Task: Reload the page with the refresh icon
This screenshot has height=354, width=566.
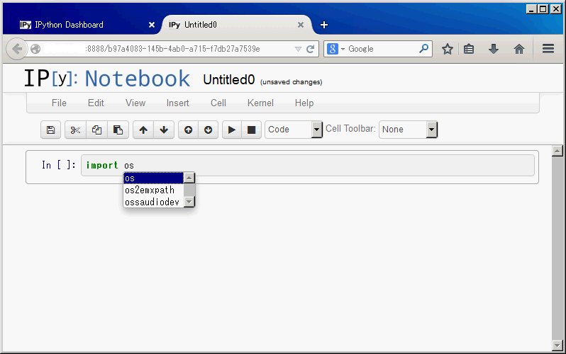Action: [311, 49]
